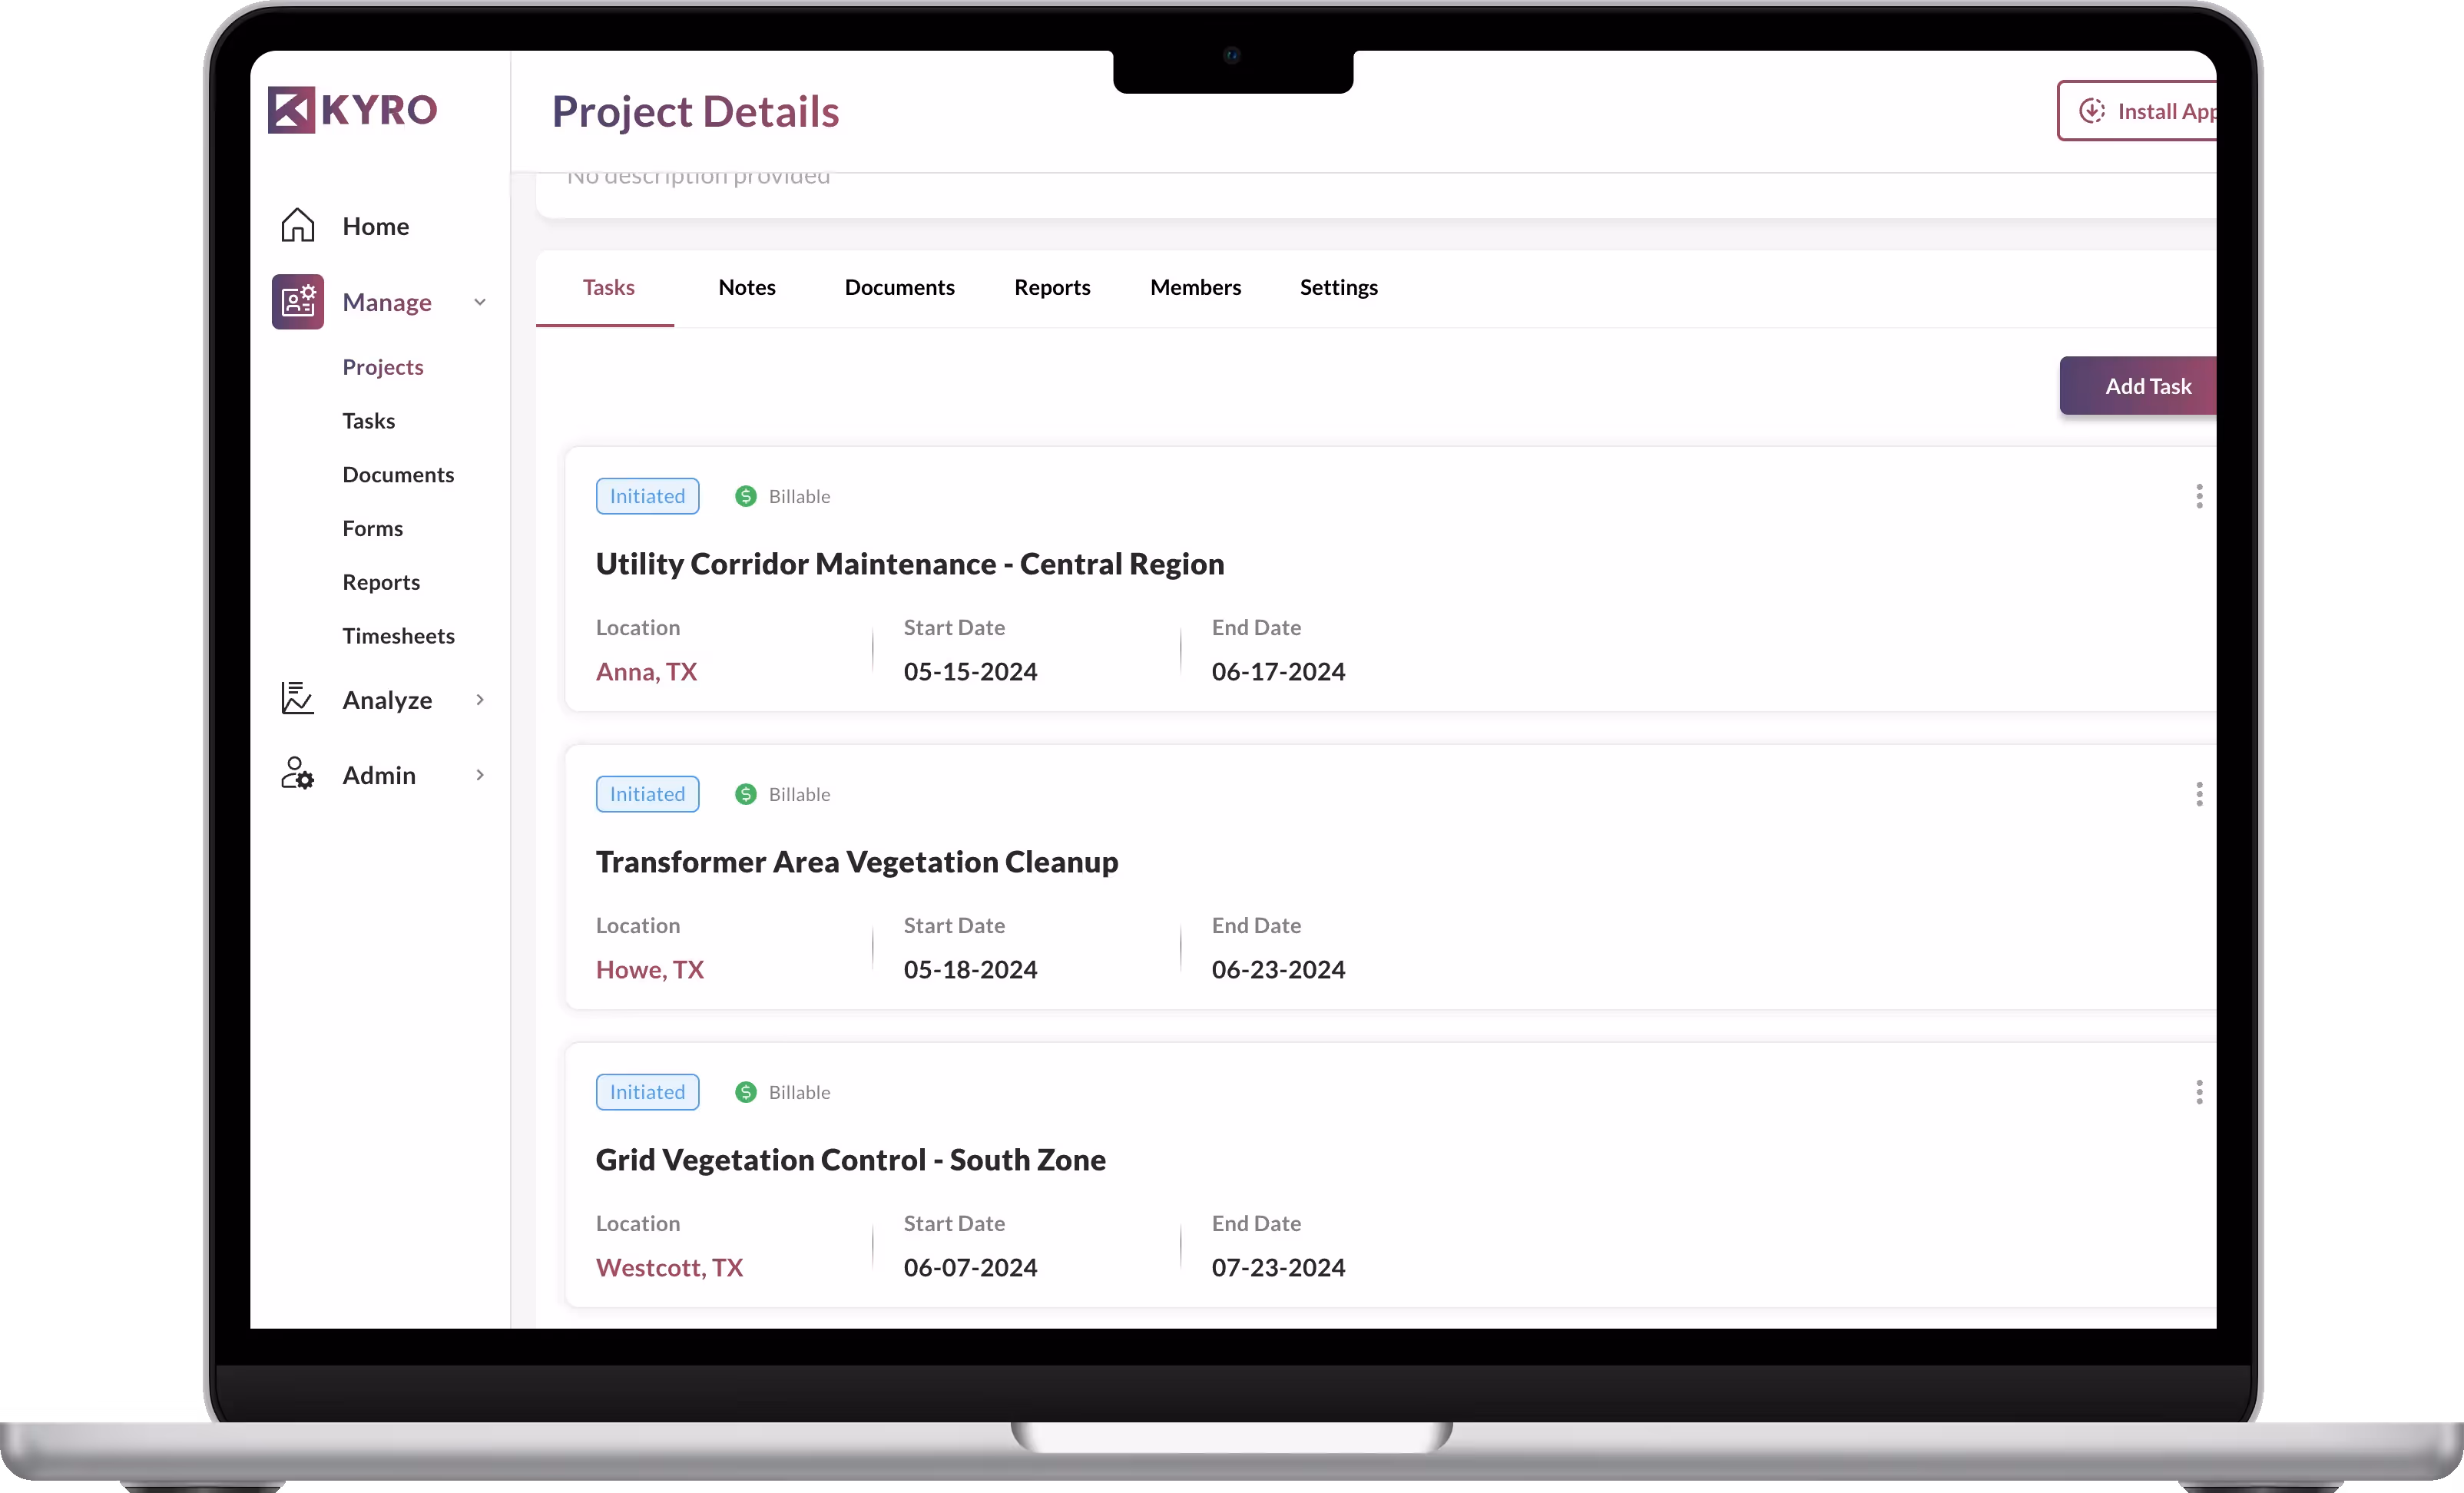
Task: Open three-dot menu for Utility Corridor Maintenance task
Action: (2198, 496)
